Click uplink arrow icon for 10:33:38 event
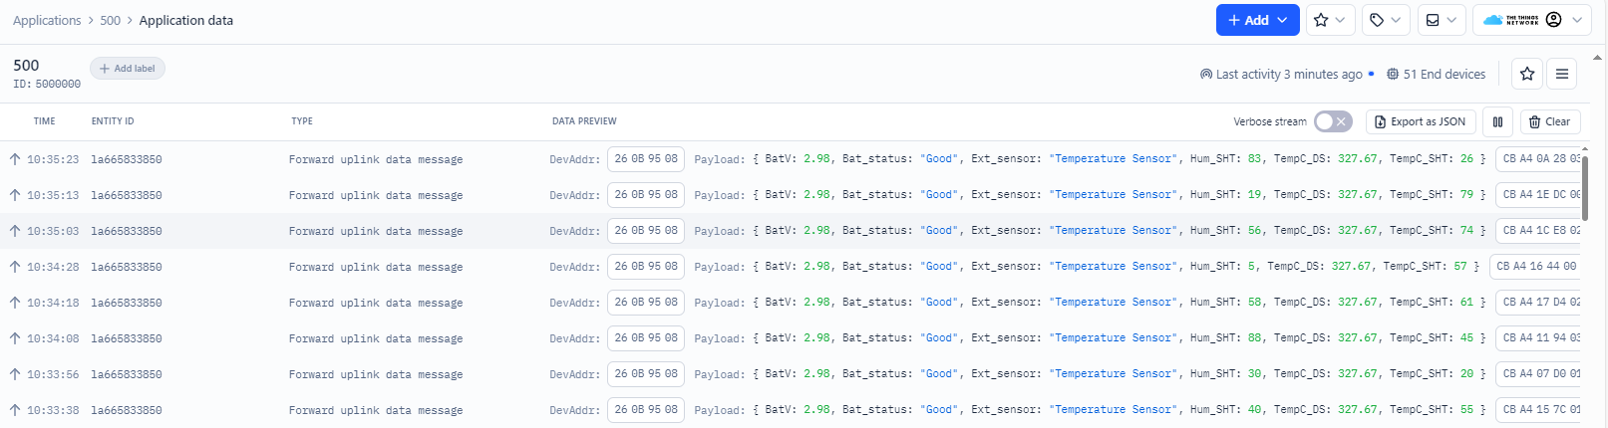 tap(15, 410)
